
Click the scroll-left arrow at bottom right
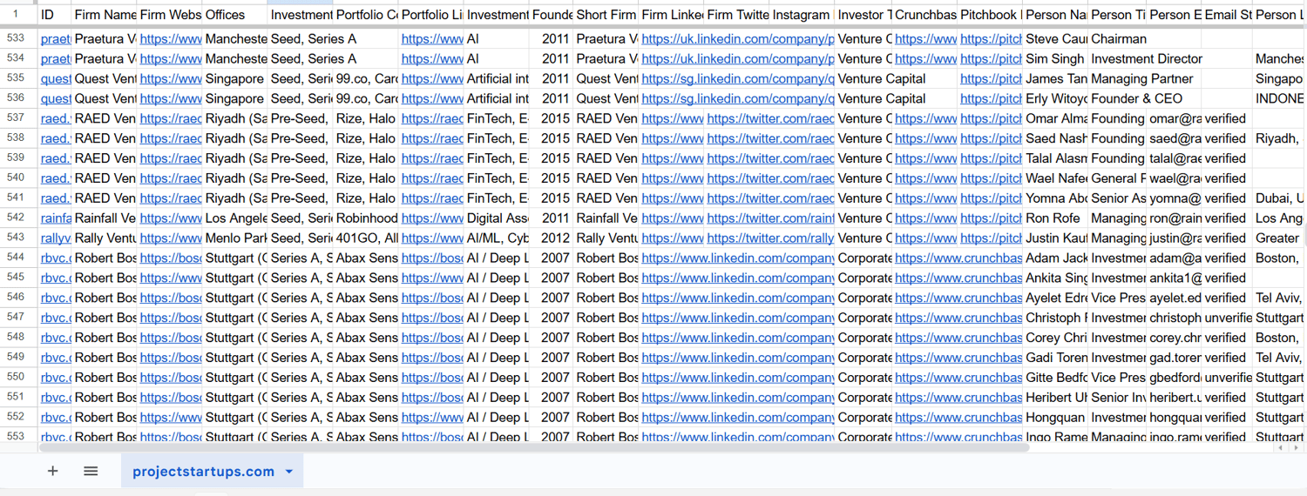pos(1280,448)
